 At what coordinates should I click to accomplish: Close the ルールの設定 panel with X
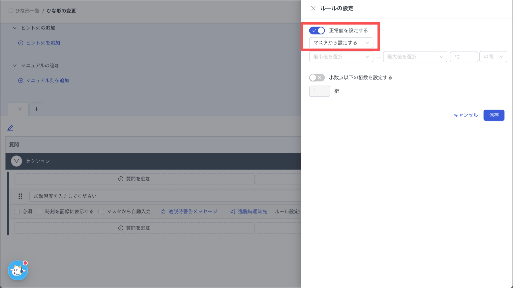pyautogui.click(x=313, y=8)
